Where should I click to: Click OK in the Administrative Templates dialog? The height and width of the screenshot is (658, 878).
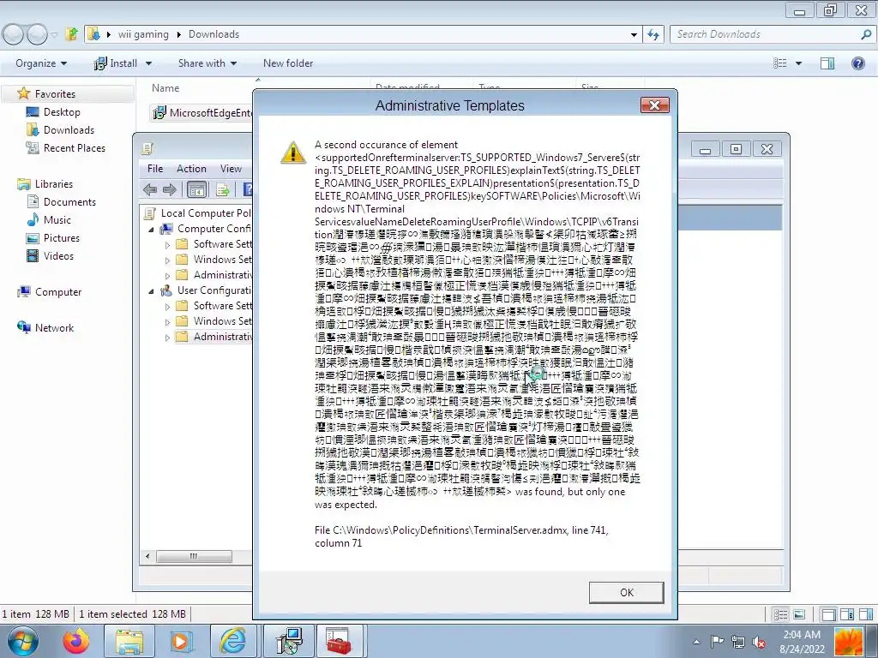[626, 593]
